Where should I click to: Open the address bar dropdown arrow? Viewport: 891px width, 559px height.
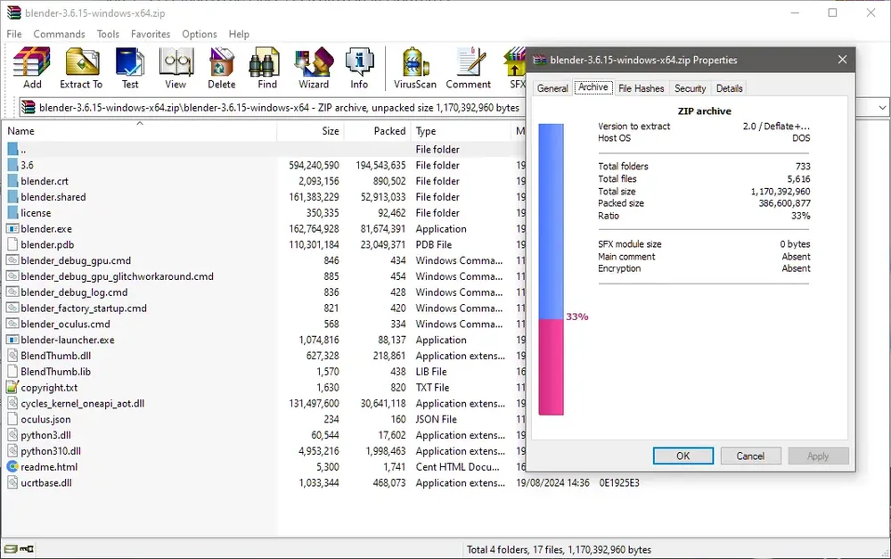pos(882,107)
